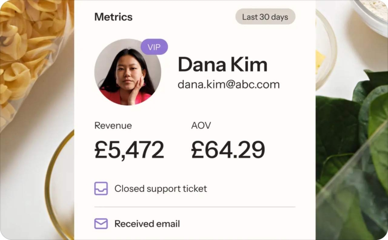Select the purple VIP badge
This screenshot has height=240, width=388.
pyautogui.click(x=154, y=46)
